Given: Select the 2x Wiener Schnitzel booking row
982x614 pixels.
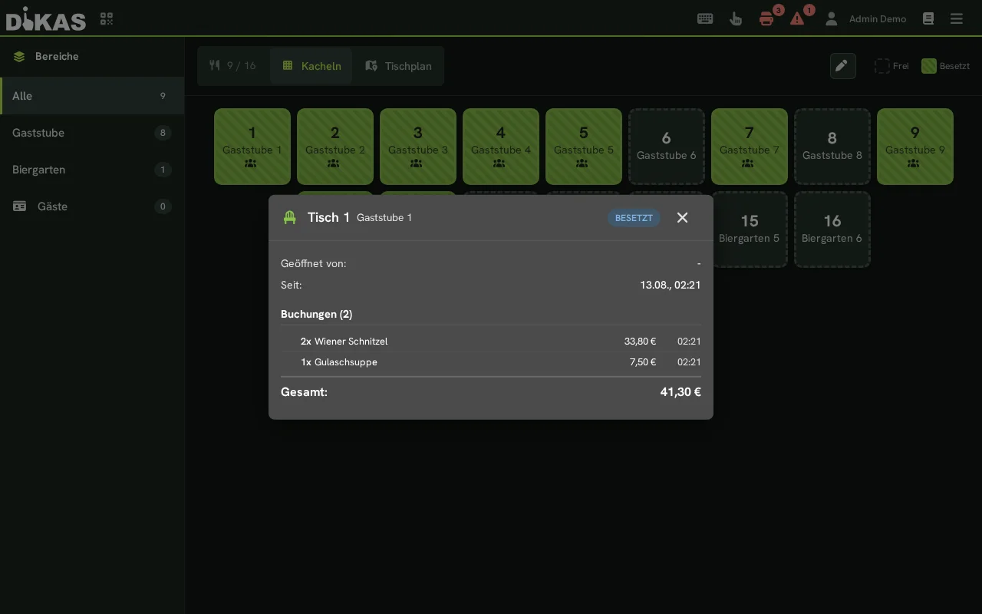Looking at the screenshot, I should click(x=491, y=342).
